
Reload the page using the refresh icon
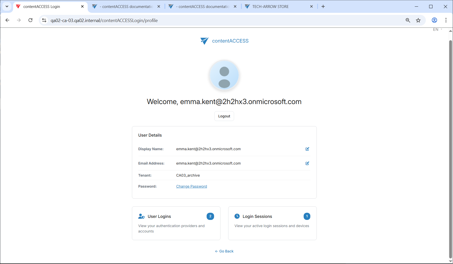point(30,20)
